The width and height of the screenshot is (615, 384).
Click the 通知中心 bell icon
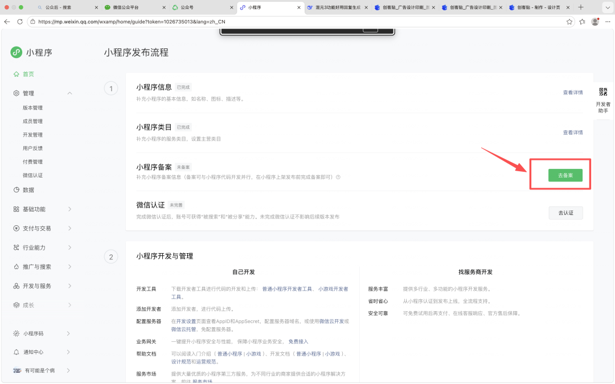click(x=16, y=352)
